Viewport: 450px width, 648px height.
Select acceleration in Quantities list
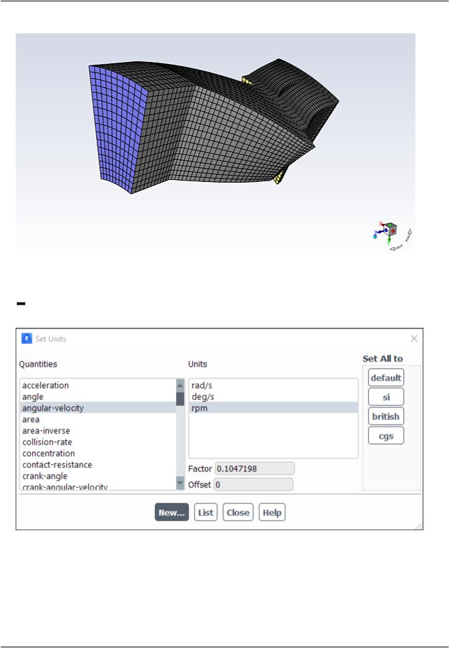click(98, 385)
